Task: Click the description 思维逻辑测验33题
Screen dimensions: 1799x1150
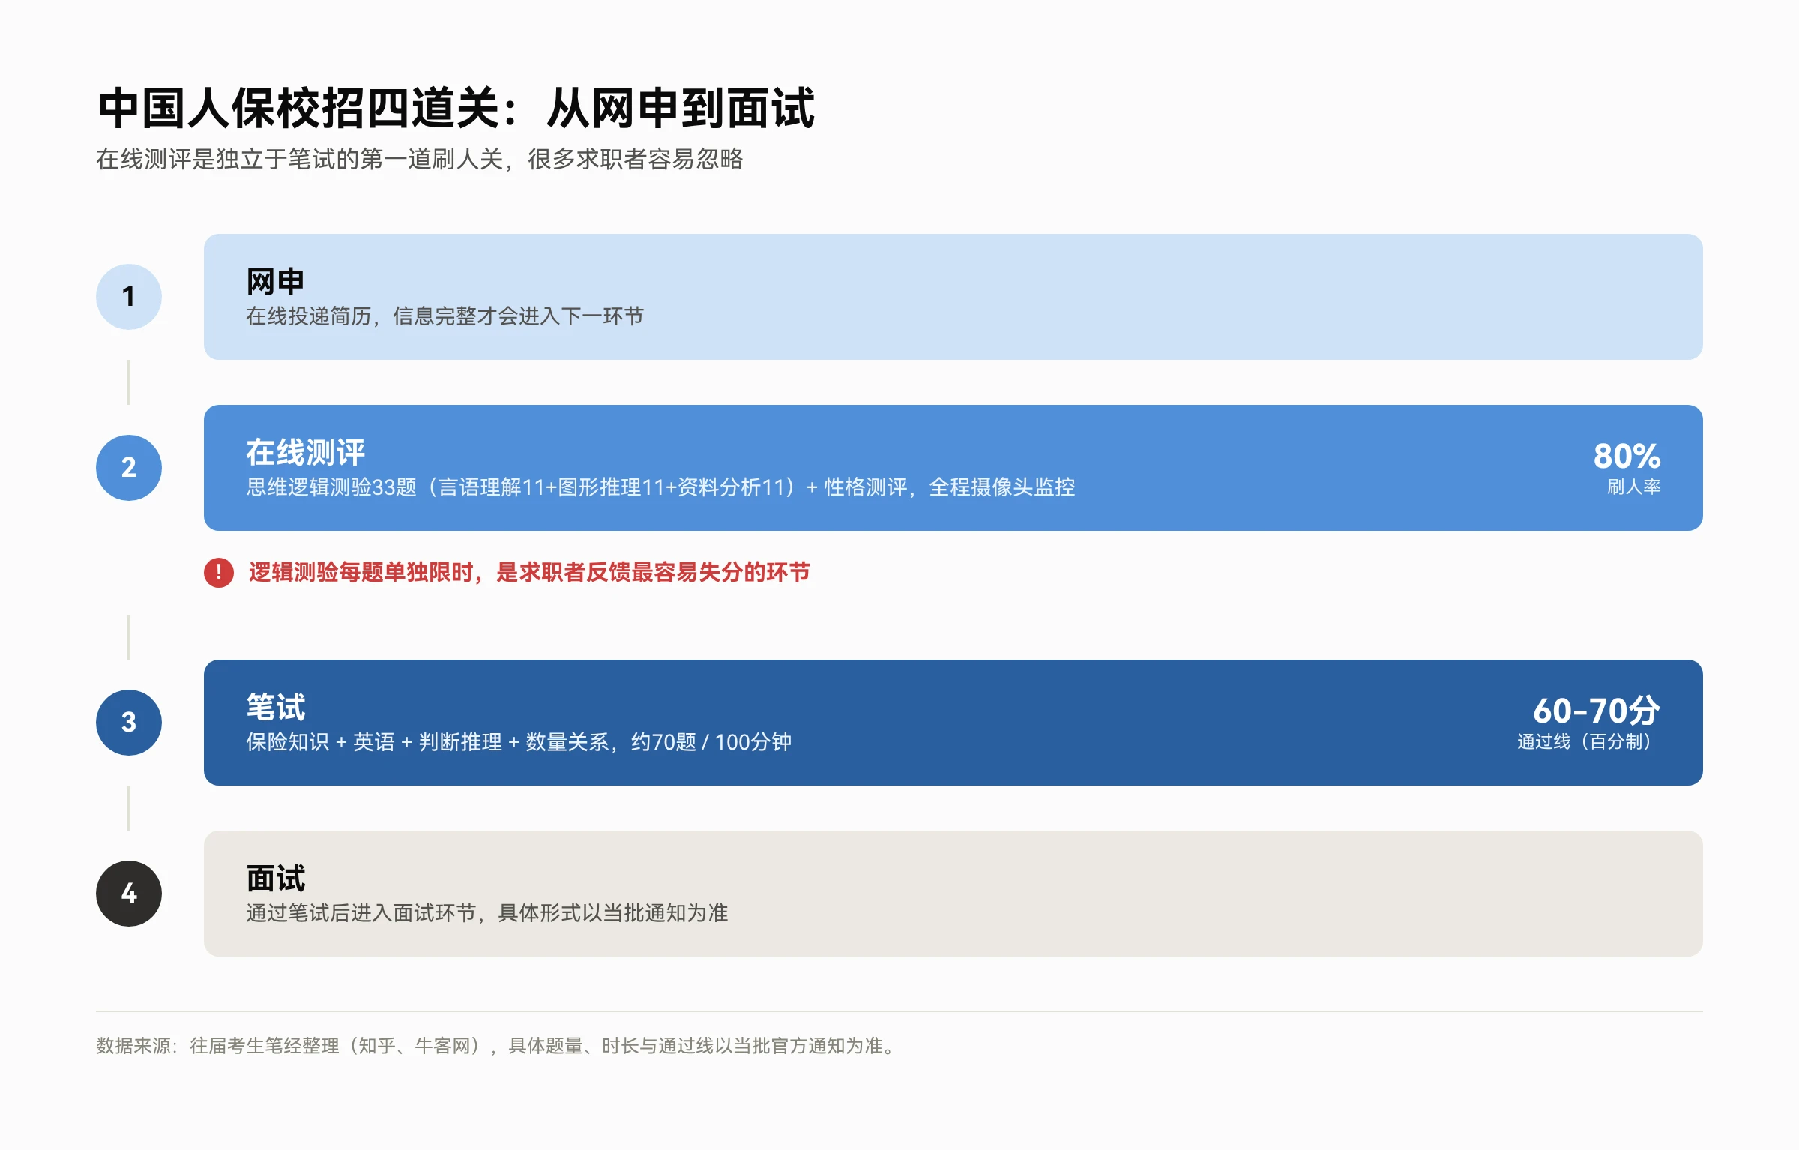Action: (660, 487)
